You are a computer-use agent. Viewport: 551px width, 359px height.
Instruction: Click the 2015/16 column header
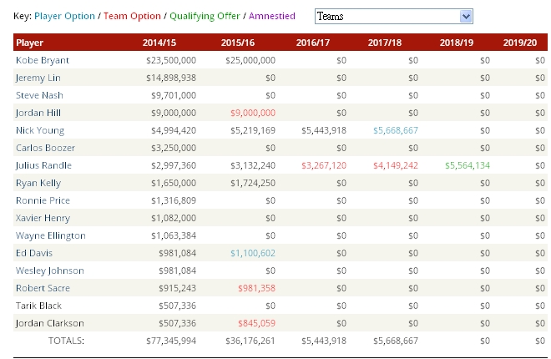pos(238,43)
